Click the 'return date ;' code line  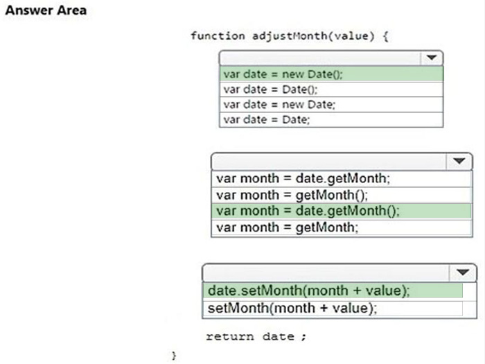[x=256, y=336]
